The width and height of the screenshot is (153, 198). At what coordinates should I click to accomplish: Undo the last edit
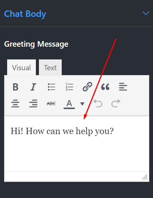pyautogui.click(x=98, y=103)
